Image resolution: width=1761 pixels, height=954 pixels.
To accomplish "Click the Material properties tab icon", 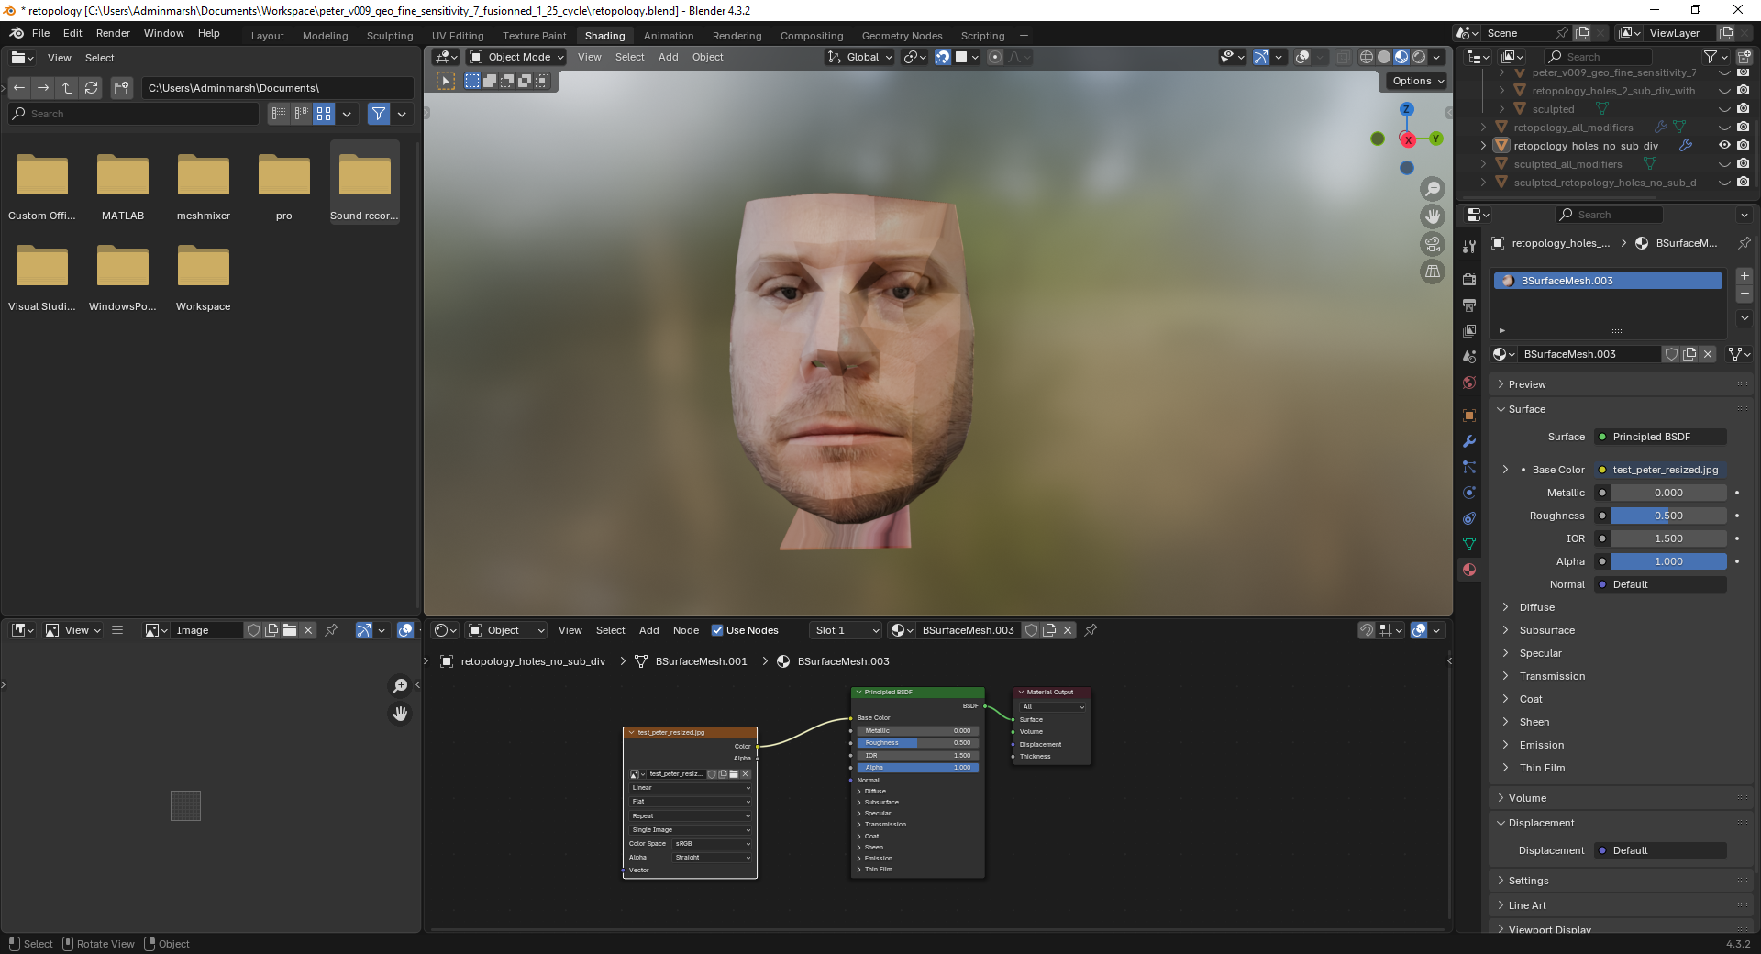I will pyautogui.click(x=1469, y=570).
